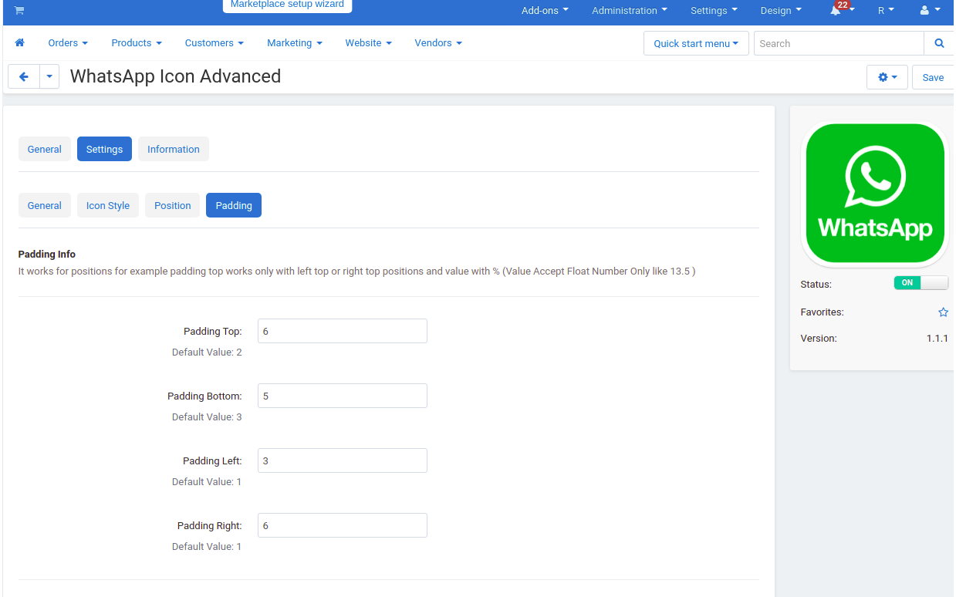Switch to the Icon Style tab

(108, 206)
